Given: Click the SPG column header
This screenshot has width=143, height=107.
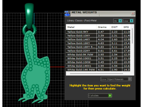Looking at the screenshot, I should pyautogui.click(x=126, y=27).
